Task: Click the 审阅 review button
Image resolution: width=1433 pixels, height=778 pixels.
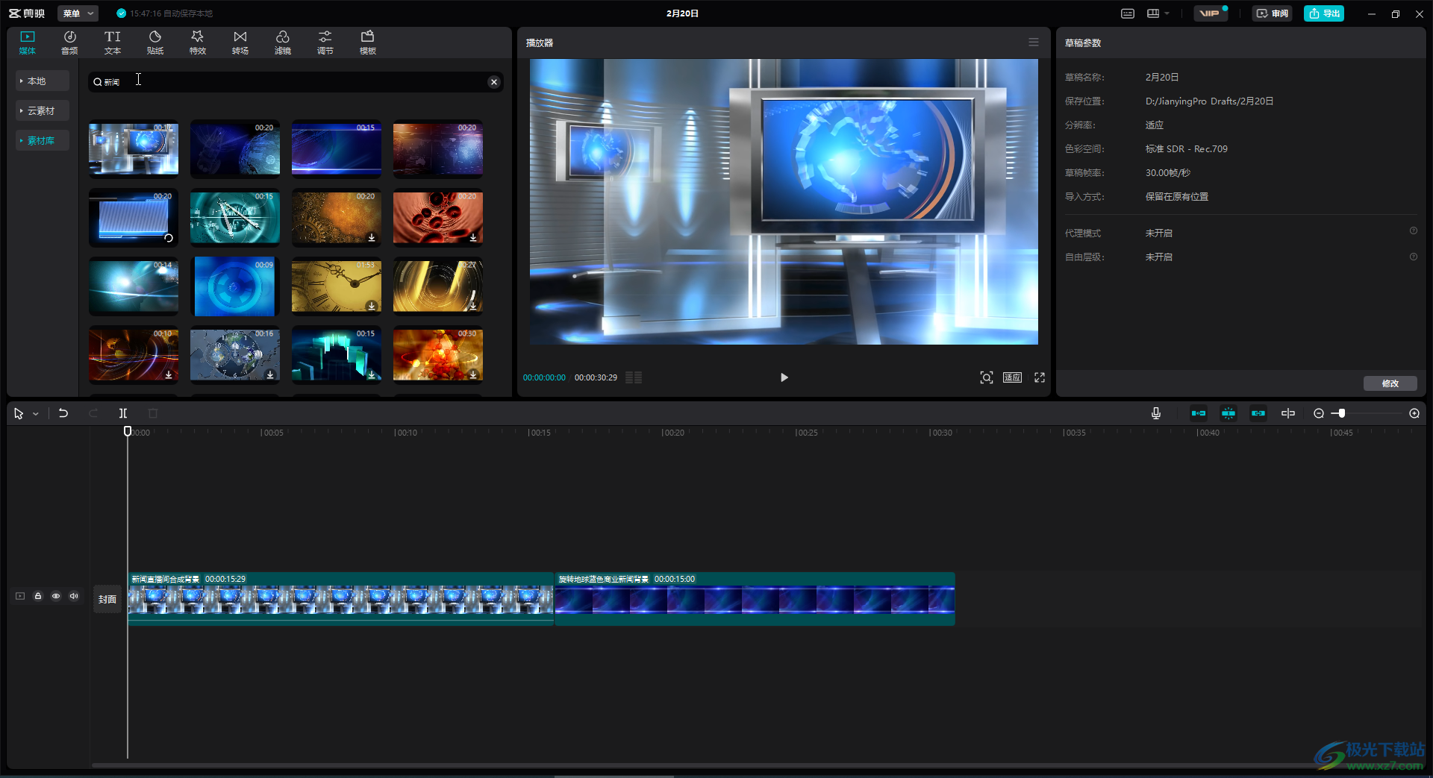Action: [x=1273, y=13]
